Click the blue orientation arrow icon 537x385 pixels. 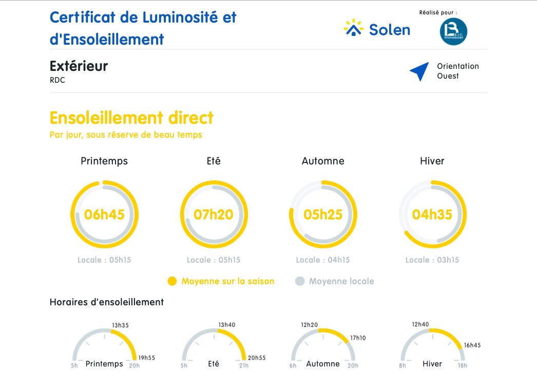[419, 71]
